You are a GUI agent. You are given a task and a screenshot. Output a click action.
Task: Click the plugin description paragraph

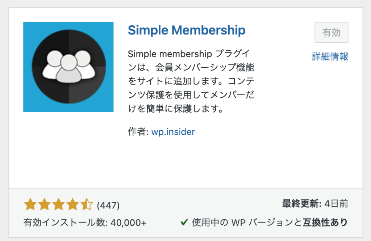[x=191, y=81]
